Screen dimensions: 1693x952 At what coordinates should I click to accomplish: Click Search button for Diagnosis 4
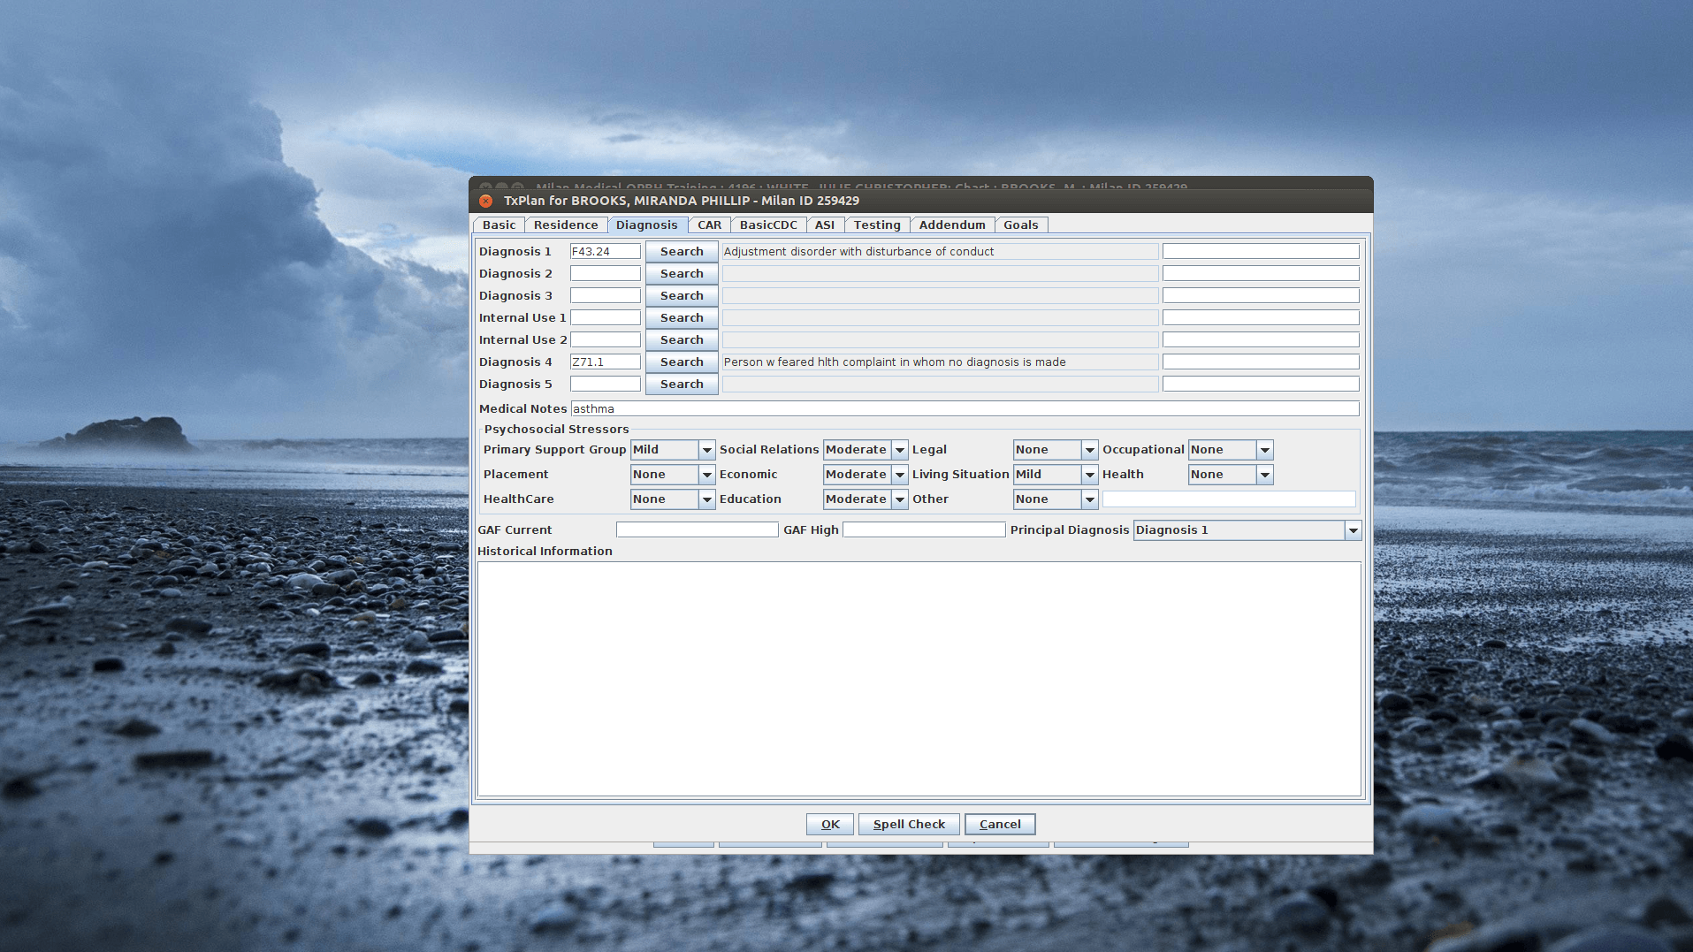[682, 362]
